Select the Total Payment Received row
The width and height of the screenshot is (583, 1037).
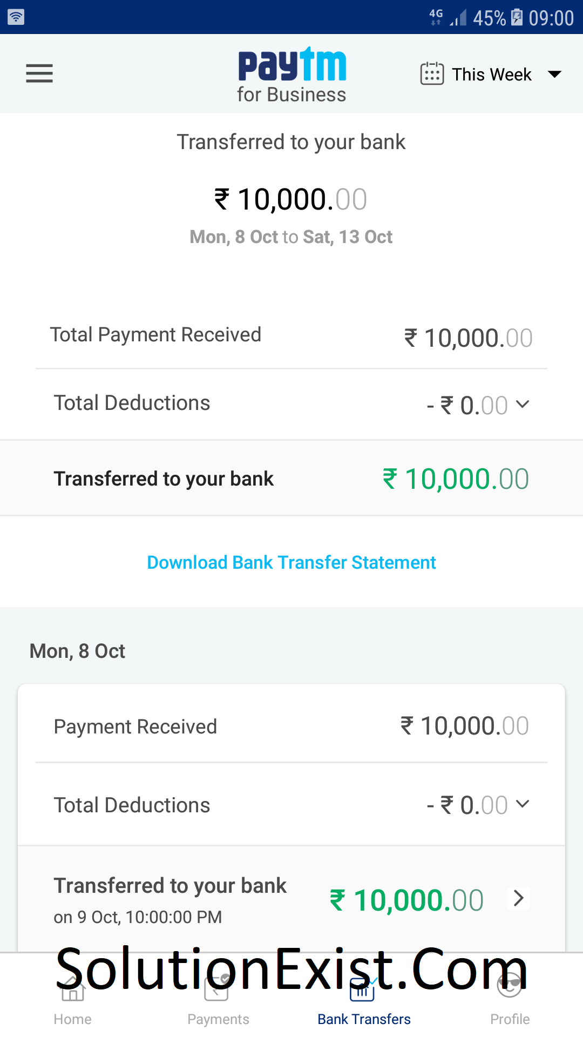point(291,335)
